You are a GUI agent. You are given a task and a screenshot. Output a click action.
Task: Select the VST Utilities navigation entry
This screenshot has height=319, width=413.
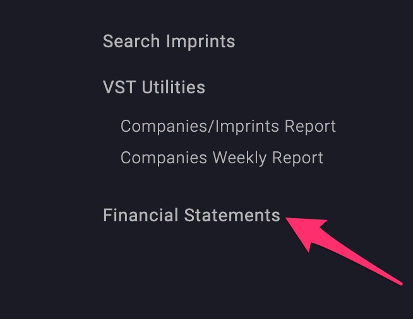coord(153,87)
